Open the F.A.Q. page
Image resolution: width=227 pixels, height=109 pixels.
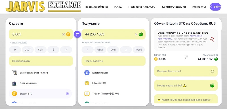click(118, 7)
